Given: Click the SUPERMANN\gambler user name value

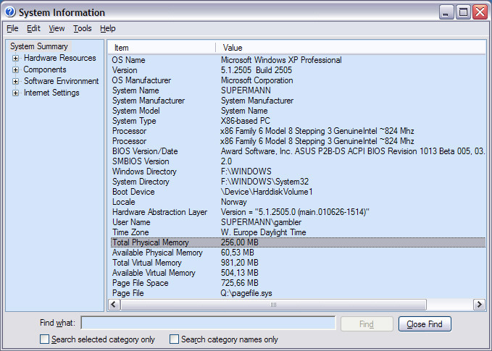Looking at the screenshot, I should coord(261,222).
